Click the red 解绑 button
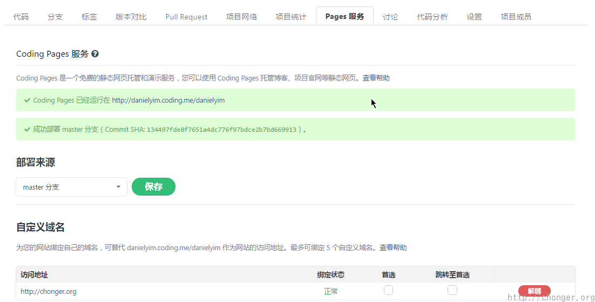 pos(534,291)
